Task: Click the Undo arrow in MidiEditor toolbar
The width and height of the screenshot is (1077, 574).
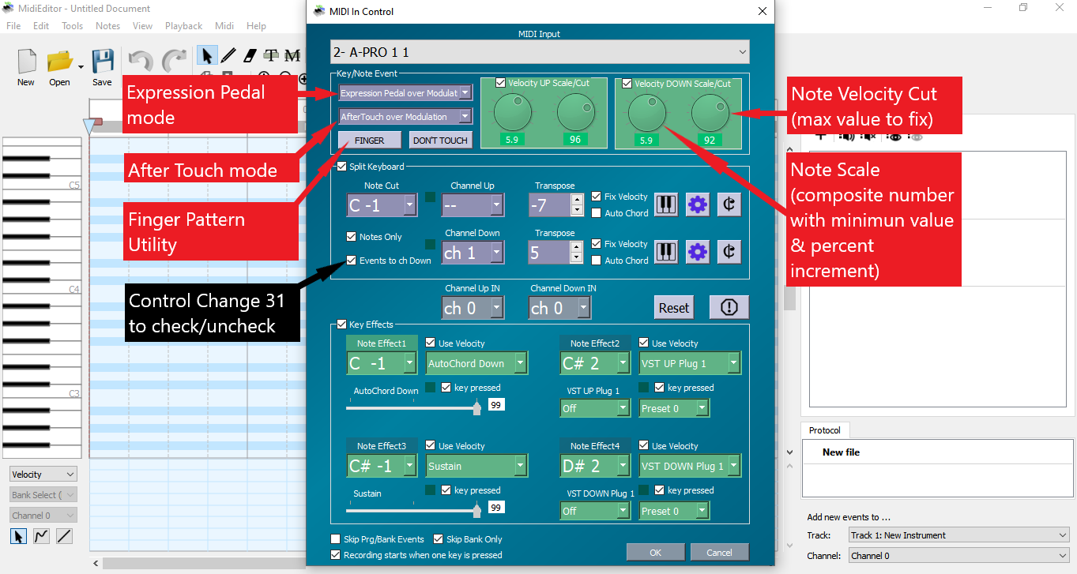Action: pos(141,61)
